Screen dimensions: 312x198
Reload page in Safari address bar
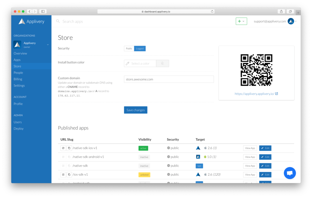pos(212,12)
